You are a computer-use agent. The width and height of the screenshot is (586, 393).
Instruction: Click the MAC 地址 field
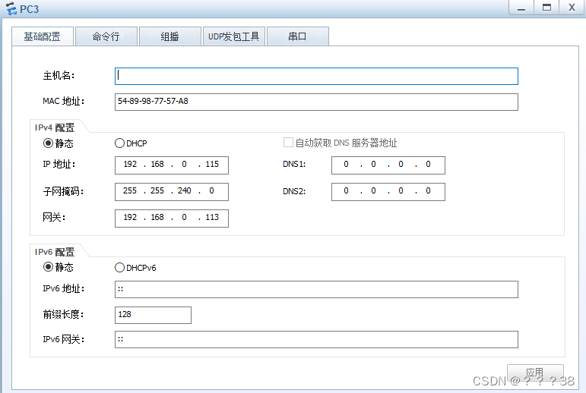point(316,102)
